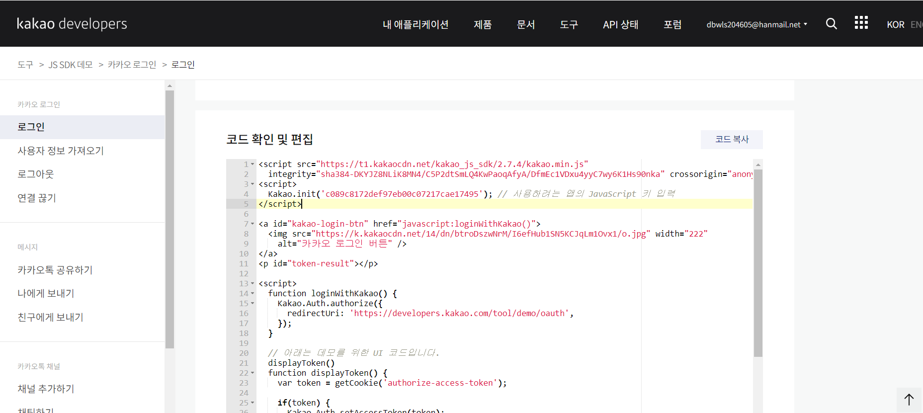Select 나에게 보내기 in sidebar
Screen dimensions: 923x413
tap(46, 293)
